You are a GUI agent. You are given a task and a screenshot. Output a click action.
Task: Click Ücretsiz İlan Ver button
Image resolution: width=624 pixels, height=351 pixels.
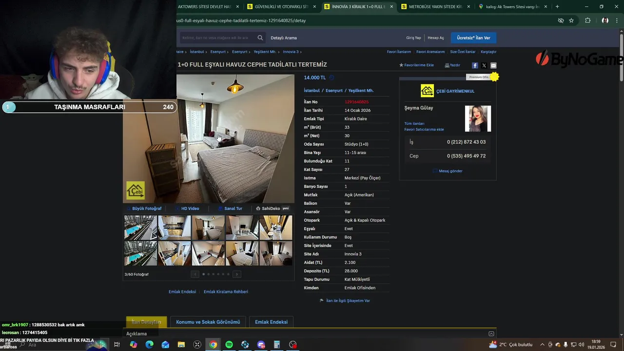(x=473, y=38)
